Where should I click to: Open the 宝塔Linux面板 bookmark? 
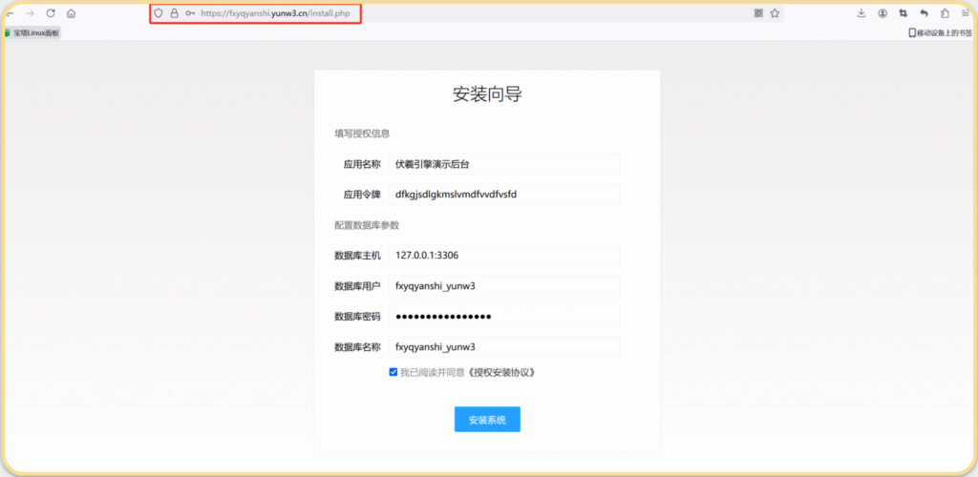[x=32, y=33]
